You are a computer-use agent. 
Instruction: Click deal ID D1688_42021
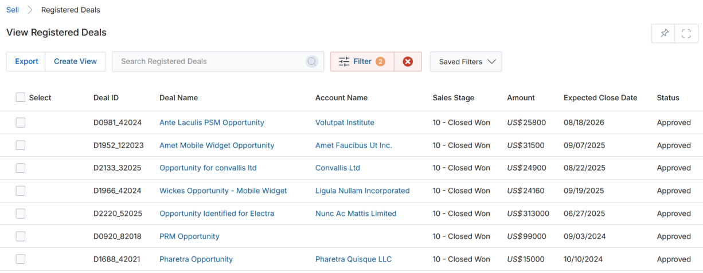[116, 259]
